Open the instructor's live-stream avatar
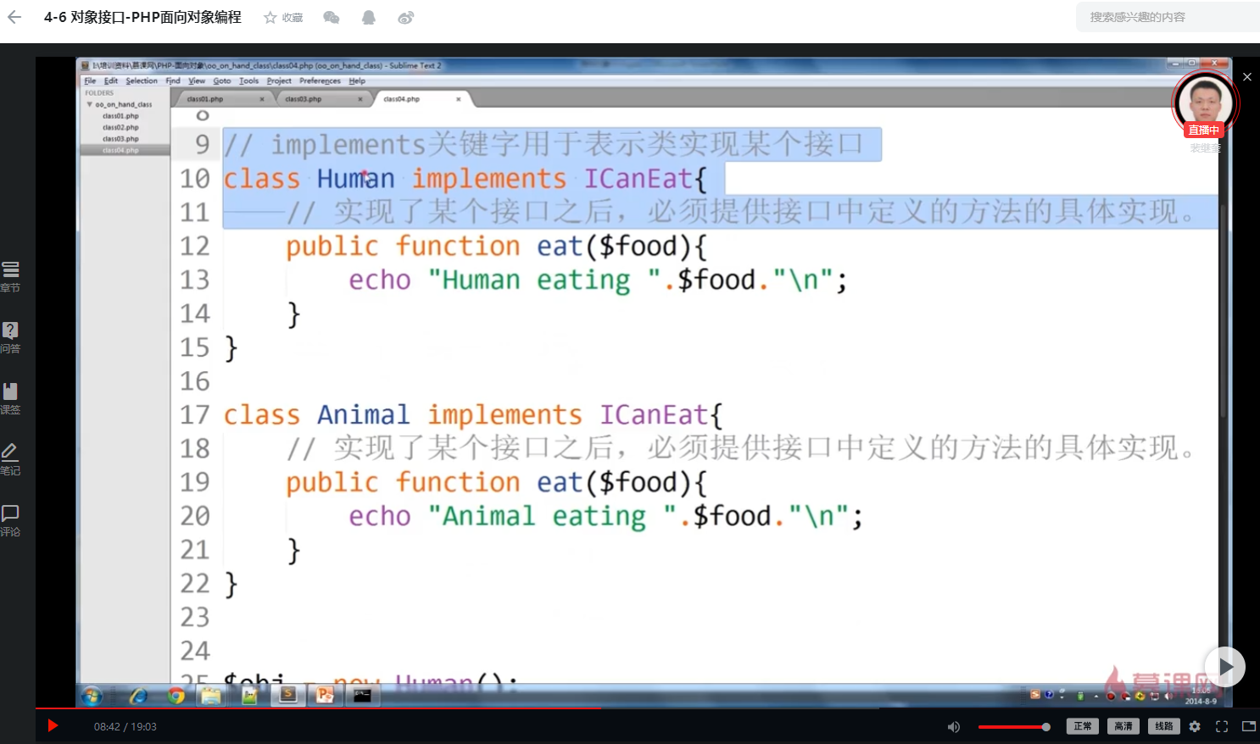 click(1206, 103)
